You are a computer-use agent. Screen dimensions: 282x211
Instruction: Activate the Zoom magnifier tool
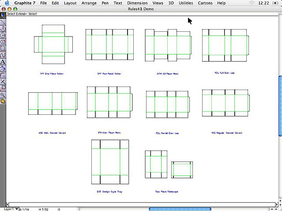pyautogui.click(x=3, y=95)
